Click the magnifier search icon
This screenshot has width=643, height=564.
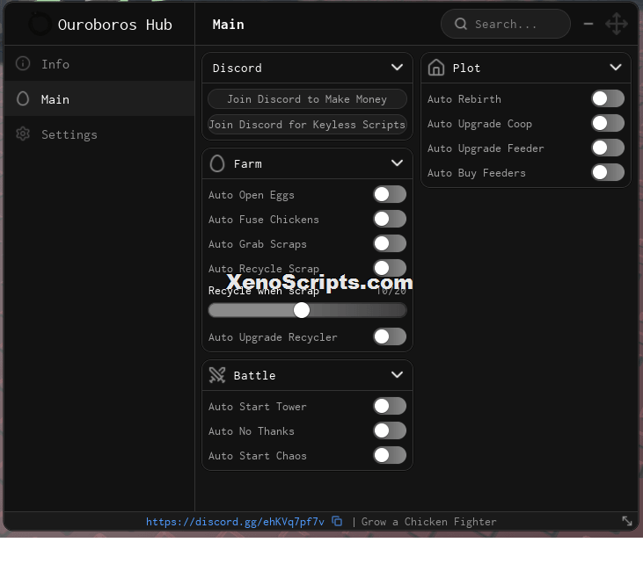[x=461, y=24]
